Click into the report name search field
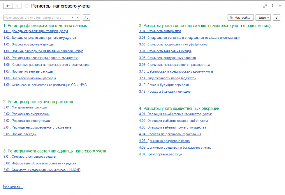The height and width of the screenshot is (195, 285). 36,17
